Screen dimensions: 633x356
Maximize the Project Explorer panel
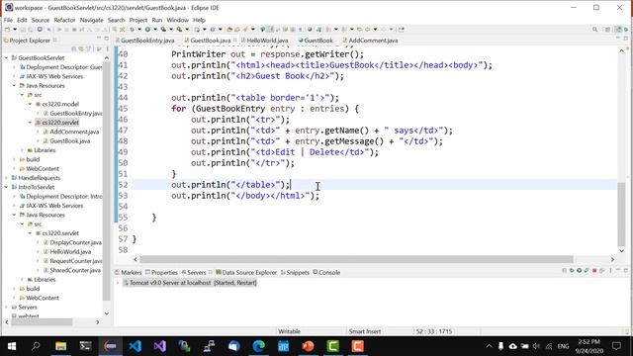pyautogui.click(x=107, y=39)
